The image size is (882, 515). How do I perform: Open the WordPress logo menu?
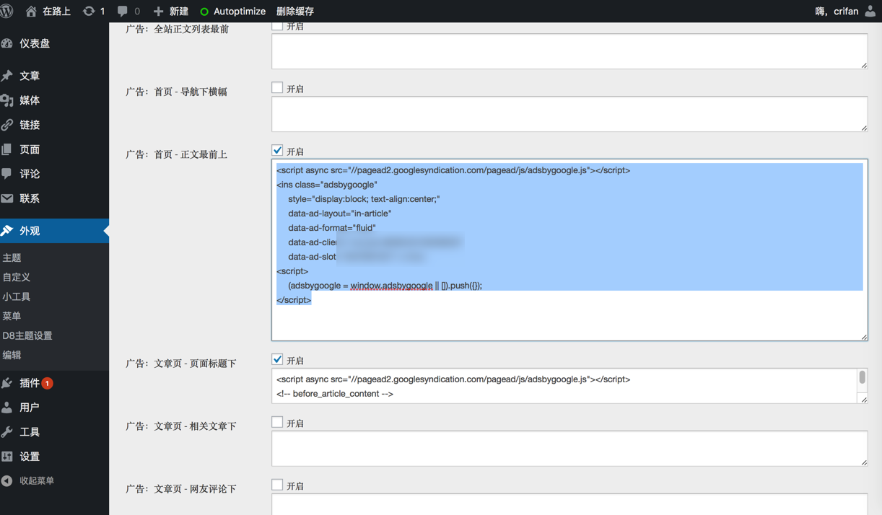7,11
